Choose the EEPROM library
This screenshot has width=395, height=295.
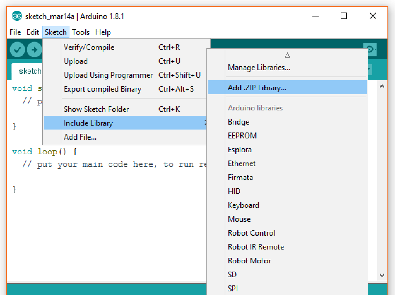pos(242,135)
